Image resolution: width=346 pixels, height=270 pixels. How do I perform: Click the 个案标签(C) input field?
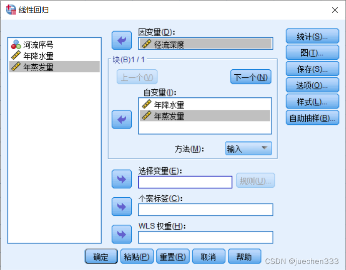point(205,210)
